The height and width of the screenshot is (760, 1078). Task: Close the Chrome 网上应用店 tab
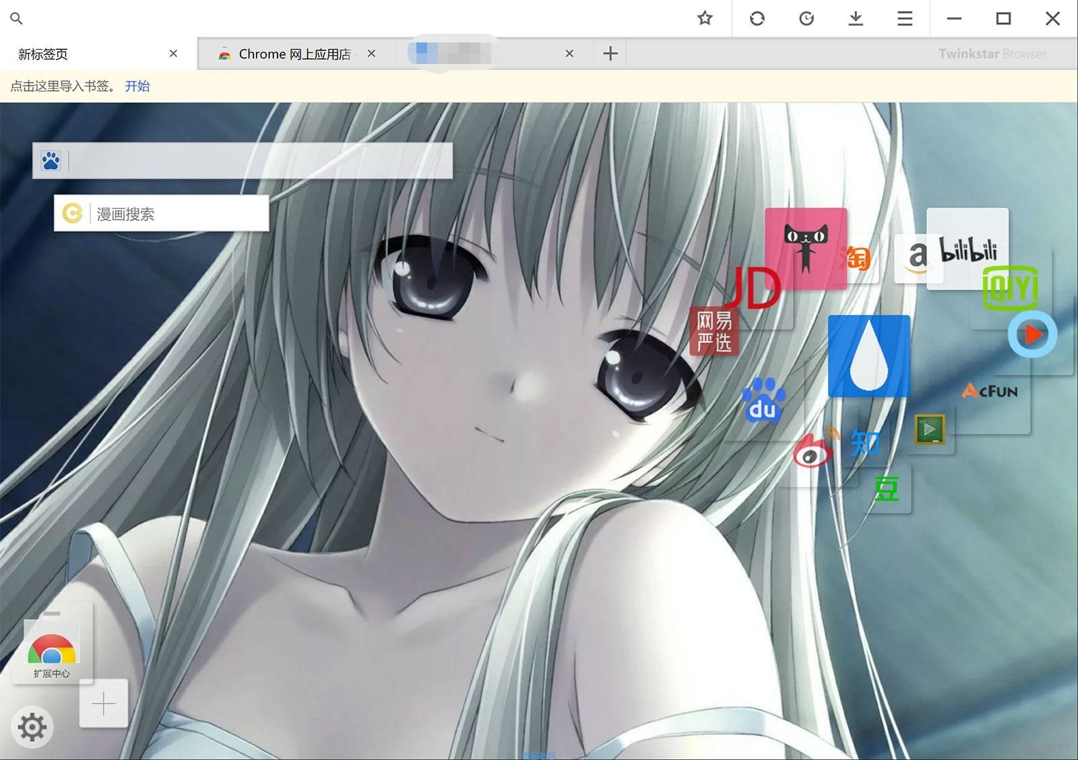[x=371, y=53]
